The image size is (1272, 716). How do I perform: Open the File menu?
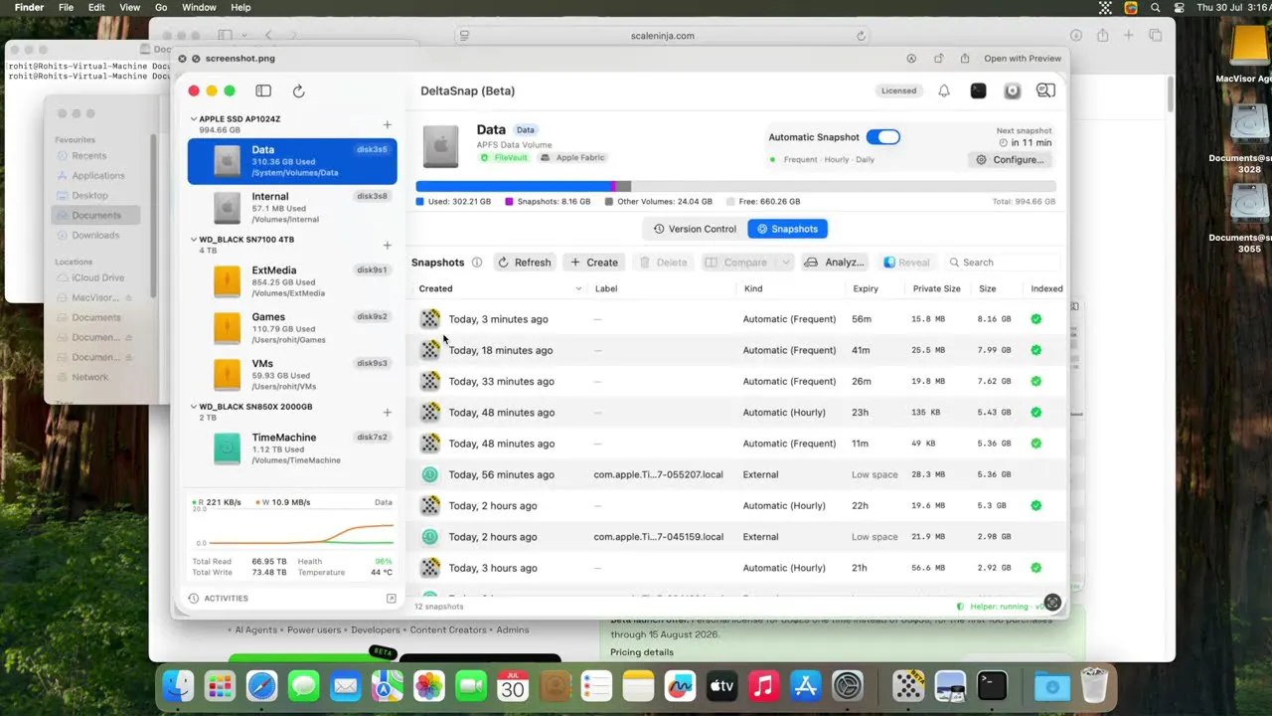point(66,7)
